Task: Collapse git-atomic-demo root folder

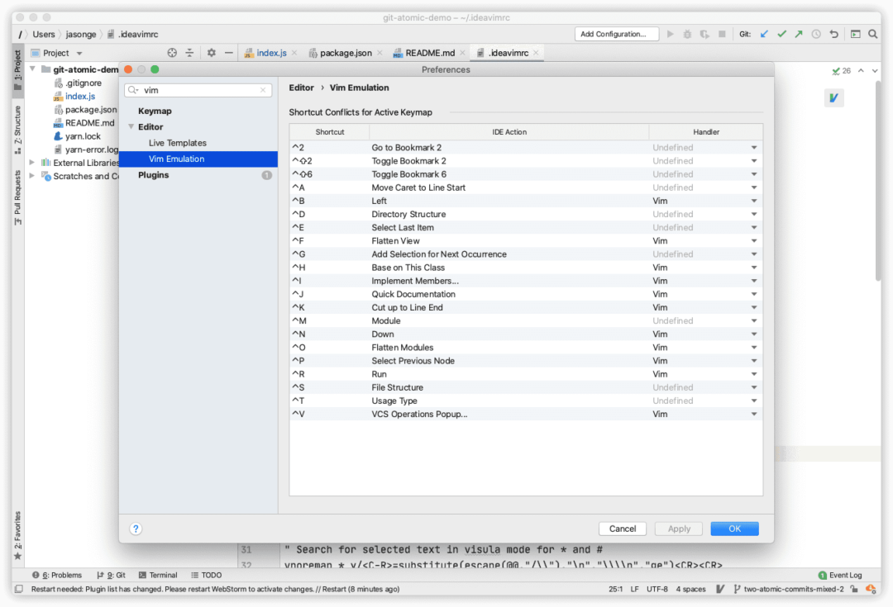Action: (x=32, y=69)
